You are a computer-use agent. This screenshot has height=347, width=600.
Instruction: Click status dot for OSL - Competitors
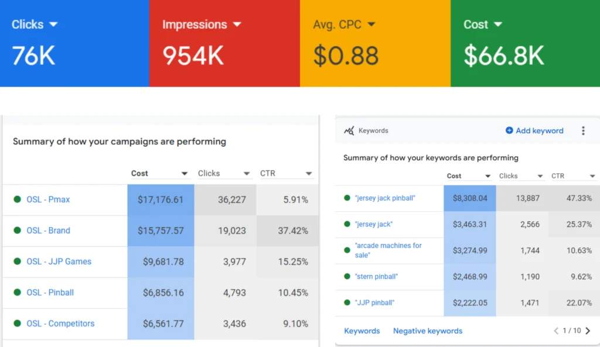point(18,324)
